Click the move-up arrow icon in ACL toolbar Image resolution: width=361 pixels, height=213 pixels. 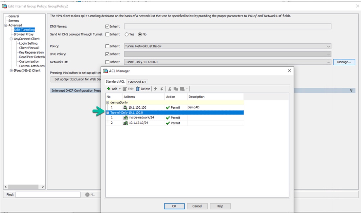pyautogui.click(x=156, y=89)
